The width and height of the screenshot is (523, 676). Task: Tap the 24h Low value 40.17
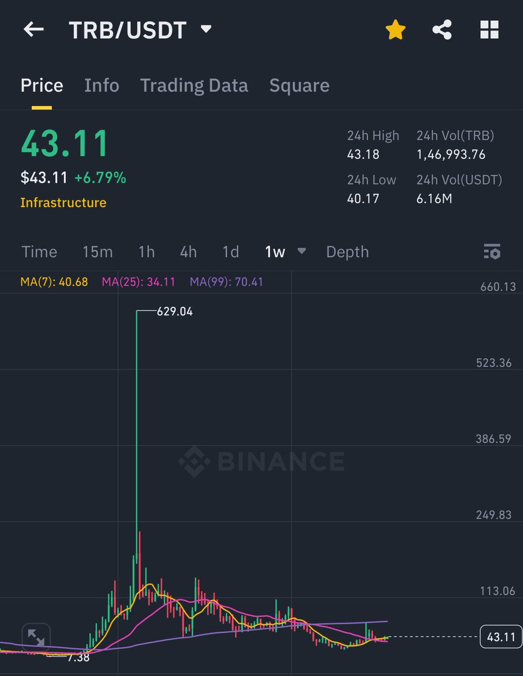tap(363, 198)
